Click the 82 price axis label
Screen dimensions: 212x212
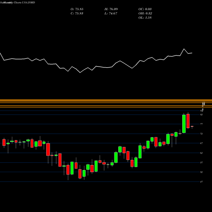pyautogui.click(x=201, y=114)
